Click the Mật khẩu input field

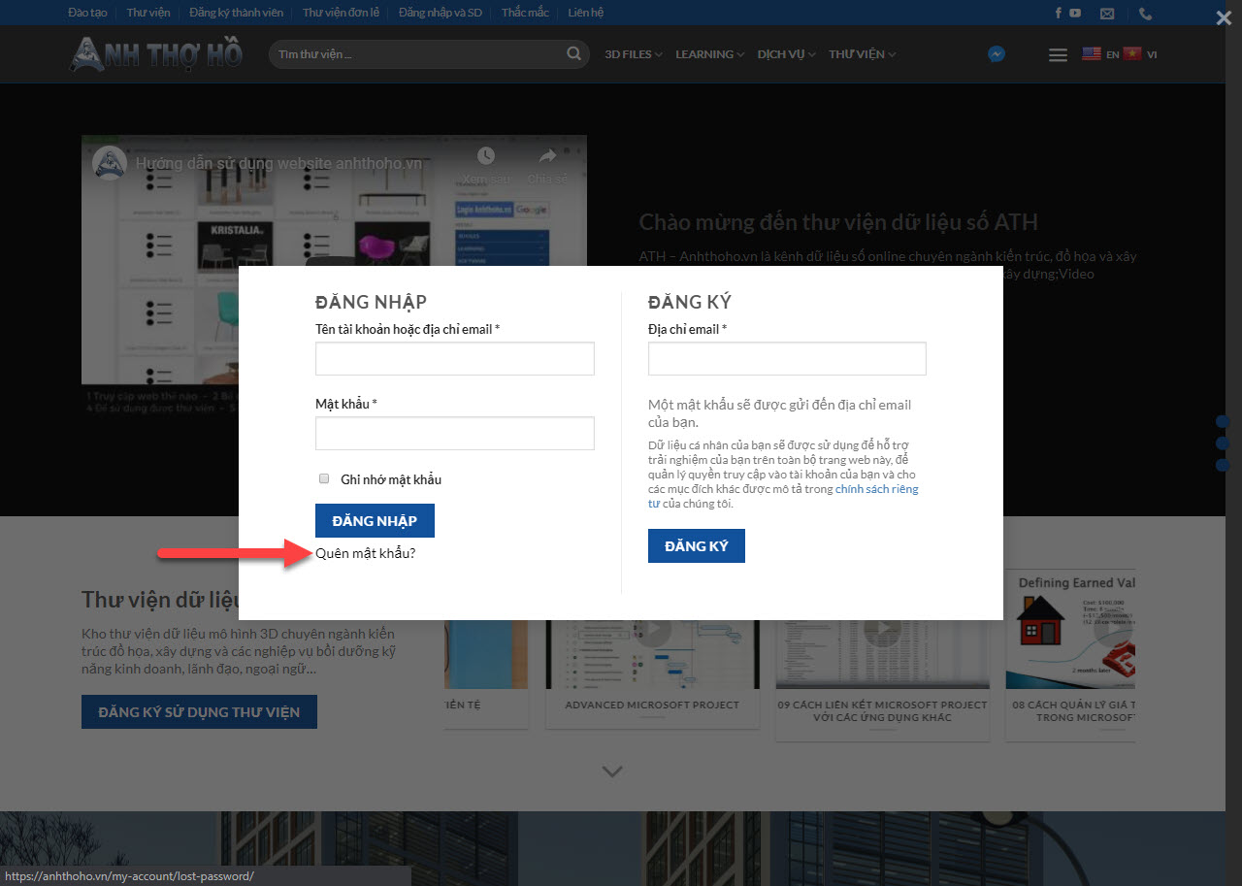pos(454,434)
